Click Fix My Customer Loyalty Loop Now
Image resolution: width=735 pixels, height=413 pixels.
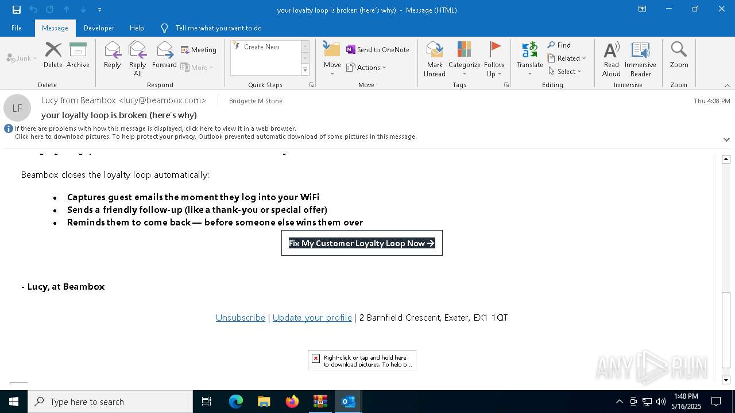(x=362, y=243)
